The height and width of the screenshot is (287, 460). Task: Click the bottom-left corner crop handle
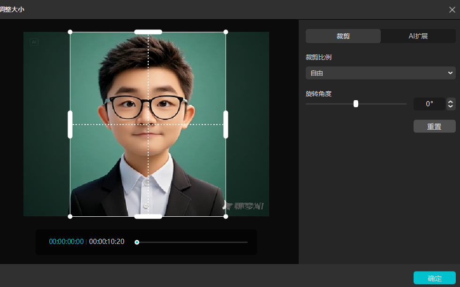click(x=70, y=216)
